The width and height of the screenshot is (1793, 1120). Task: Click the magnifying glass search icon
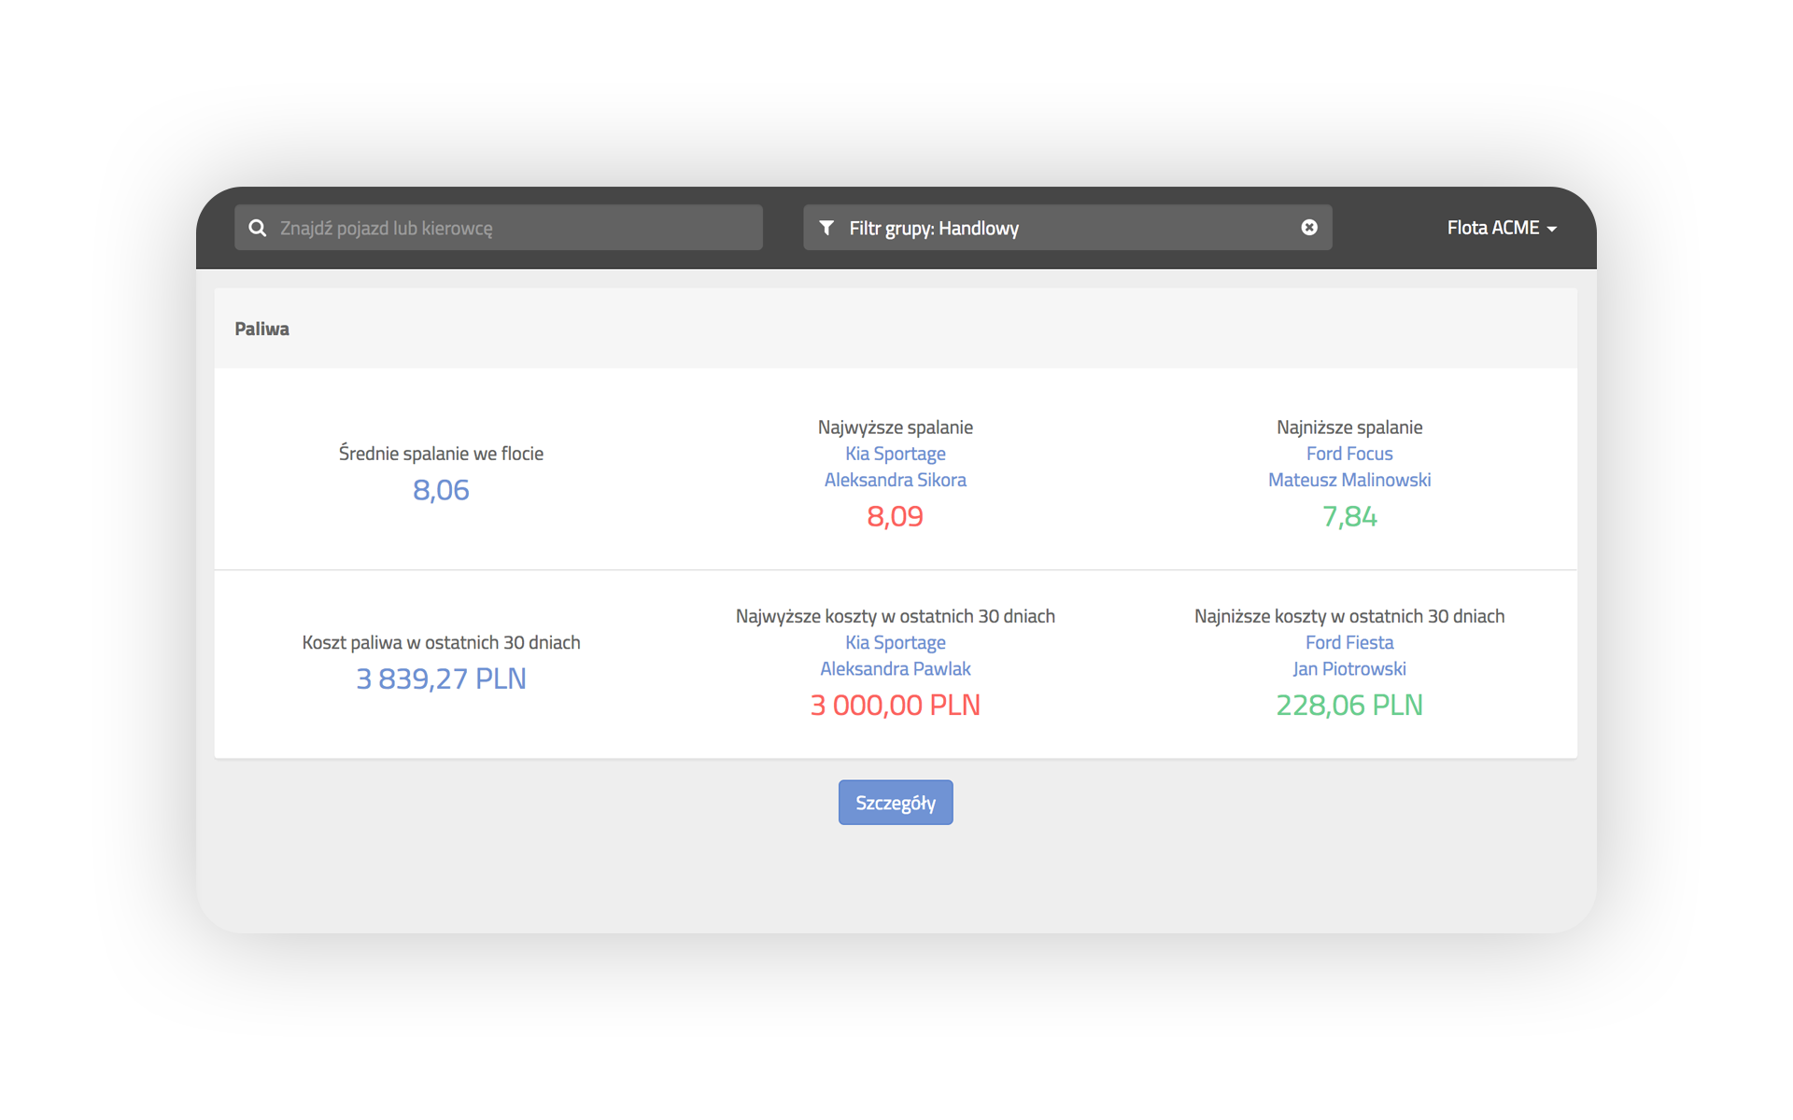pos(258,228)
